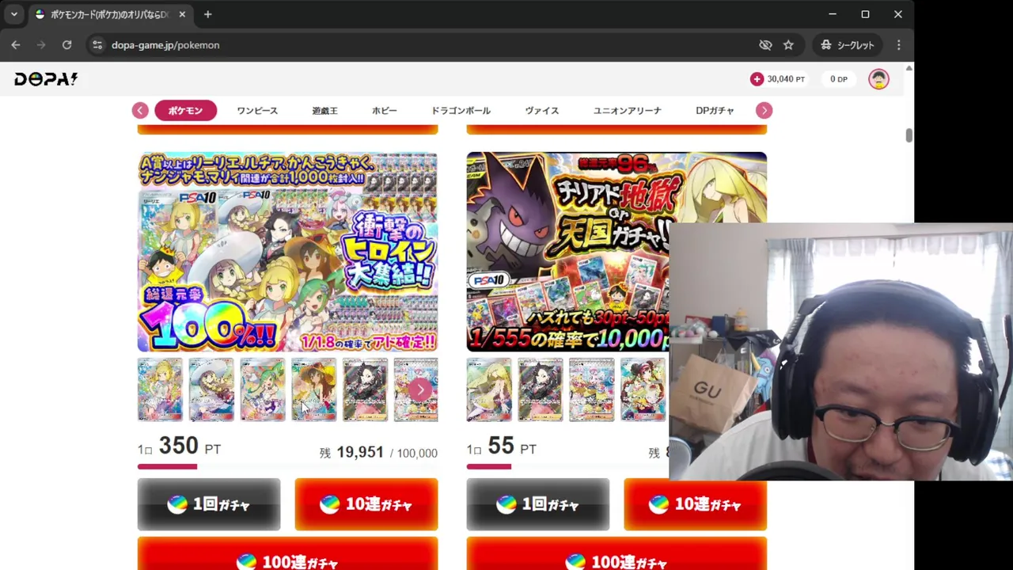This screenshot has width=1013, height=570.
Task: Open the 0 DP balance
Action: tap(839, 79)
